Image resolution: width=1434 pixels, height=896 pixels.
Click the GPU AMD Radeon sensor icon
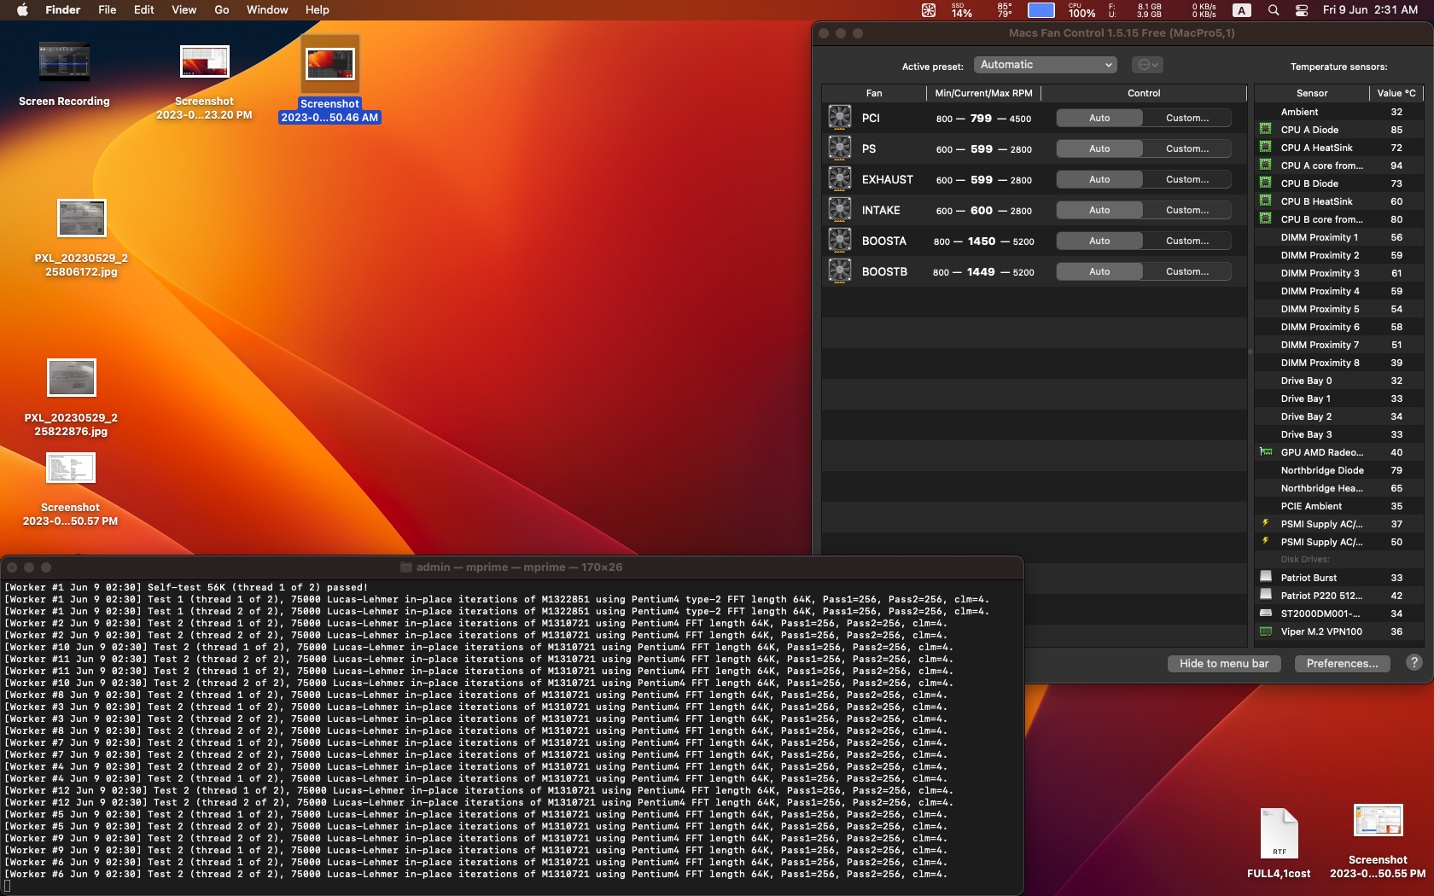point(1266,452)
